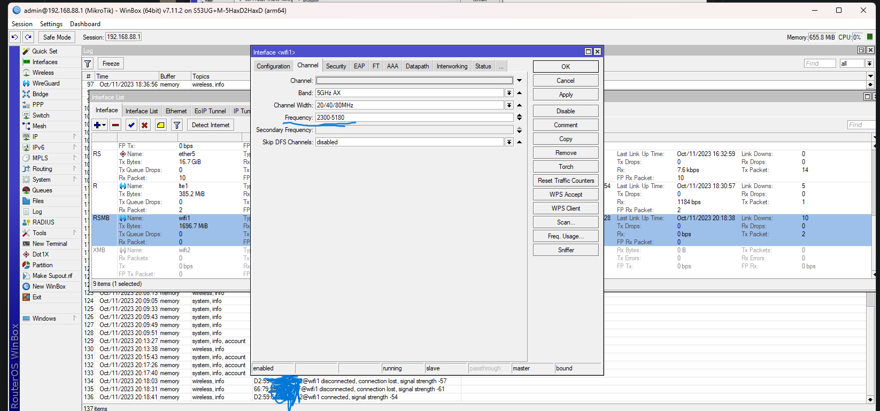This screenshot has height=411, width=880.
Task: Open the Skip DFS Channels dropdown
Action: pos(509,142)
